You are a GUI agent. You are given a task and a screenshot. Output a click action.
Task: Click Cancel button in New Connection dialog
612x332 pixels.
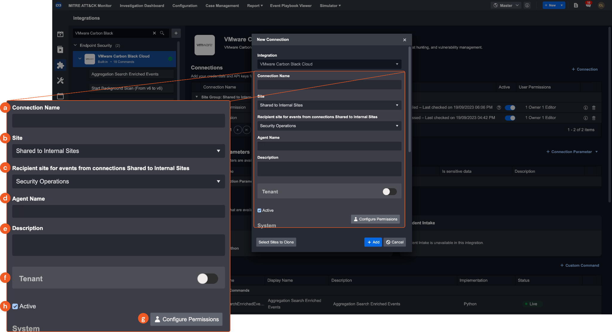pos(395,242)
